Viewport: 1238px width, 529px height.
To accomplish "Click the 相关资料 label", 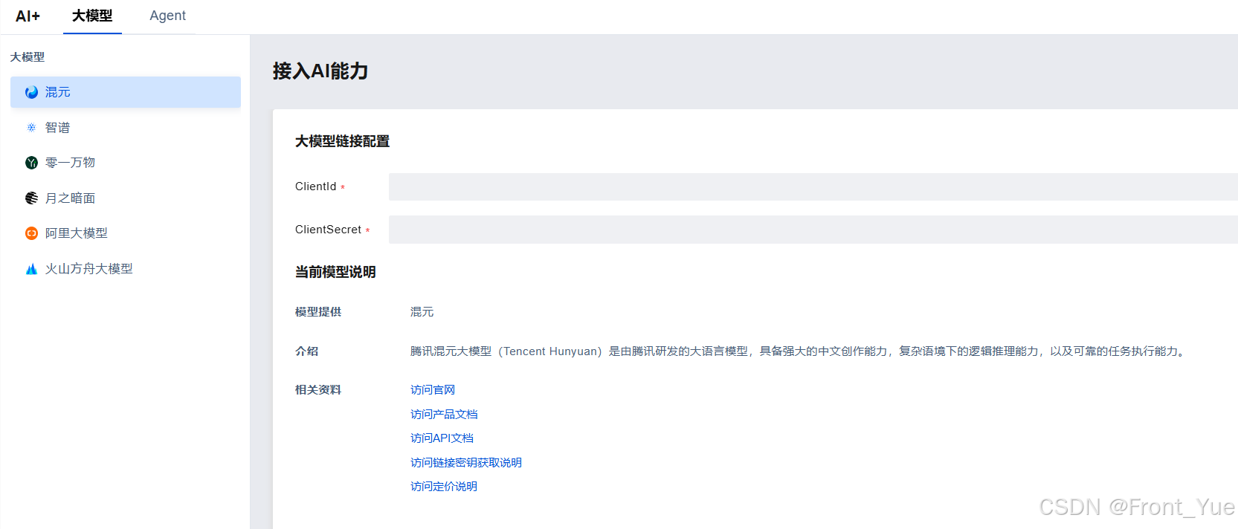I will coord(318,390).
